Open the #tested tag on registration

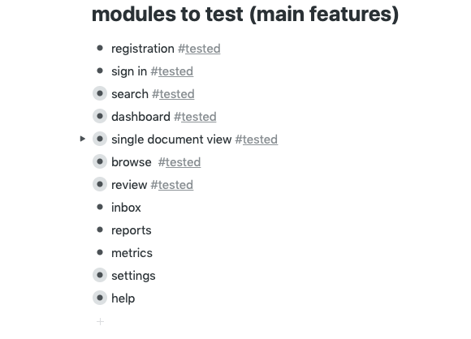(199, 49)
